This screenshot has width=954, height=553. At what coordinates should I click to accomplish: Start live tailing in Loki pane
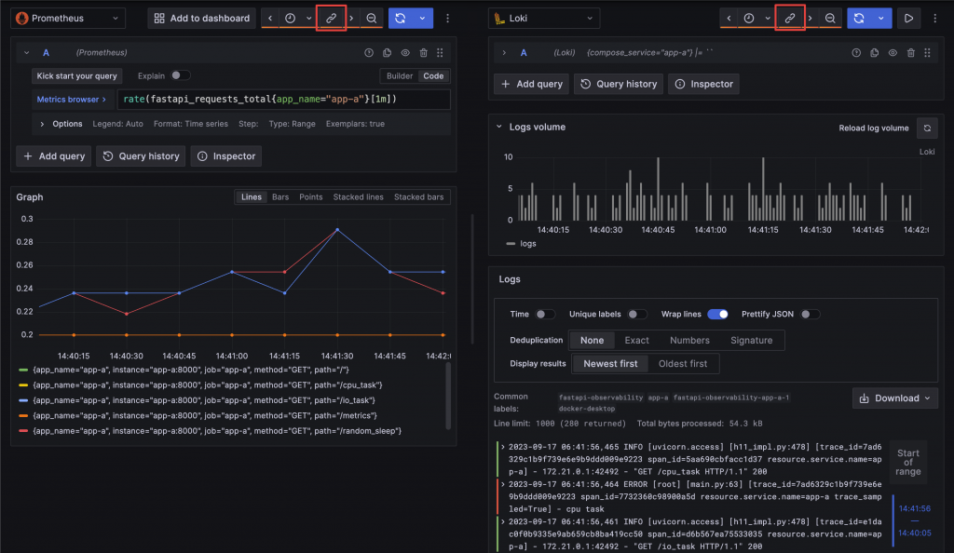click(908, 19)
